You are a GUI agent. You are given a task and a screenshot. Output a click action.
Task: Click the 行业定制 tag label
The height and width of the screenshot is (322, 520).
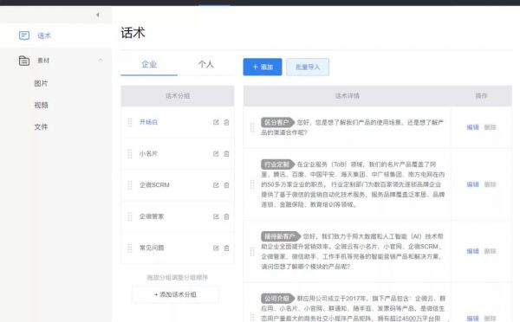(x=277, y=164)
